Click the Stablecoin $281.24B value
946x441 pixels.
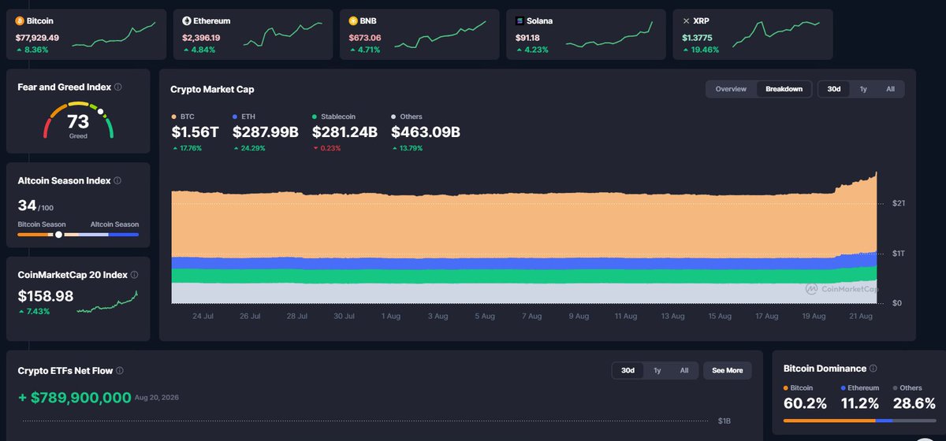coord(345,132)
